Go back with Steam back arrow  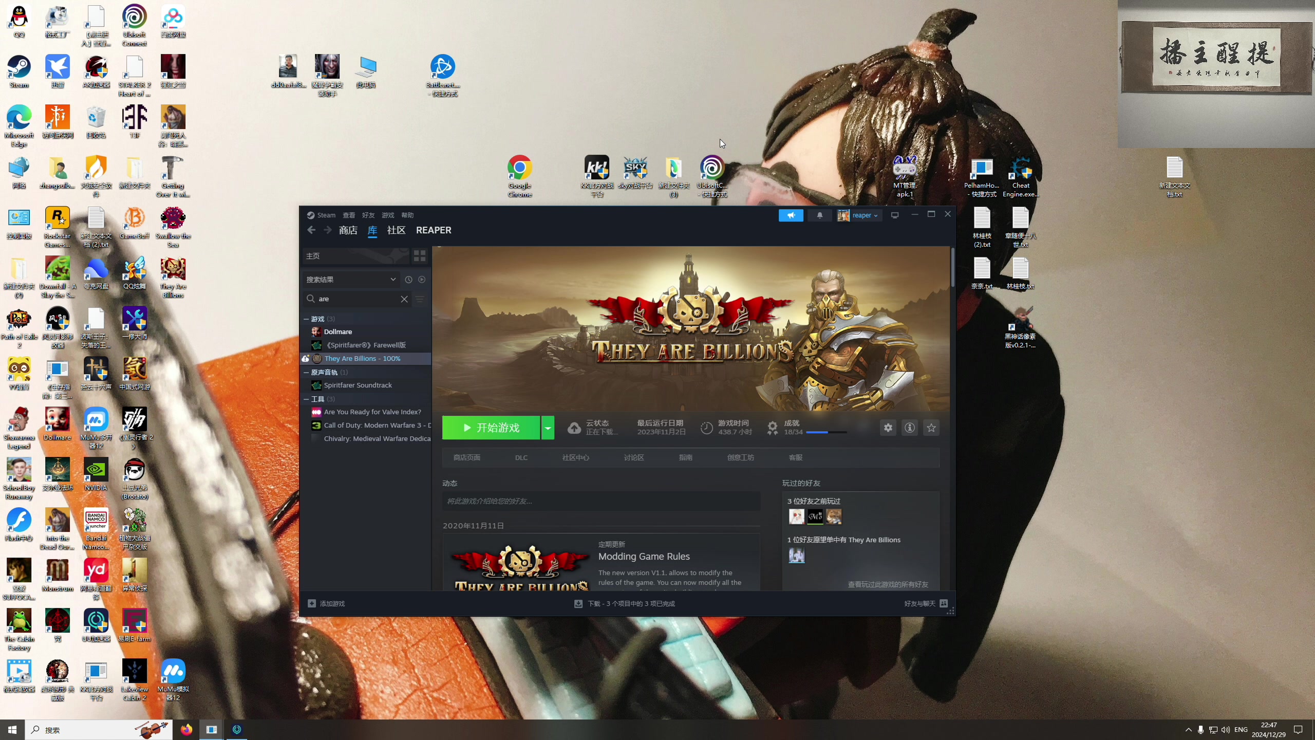pyautogui.click(x=311, y=230)
